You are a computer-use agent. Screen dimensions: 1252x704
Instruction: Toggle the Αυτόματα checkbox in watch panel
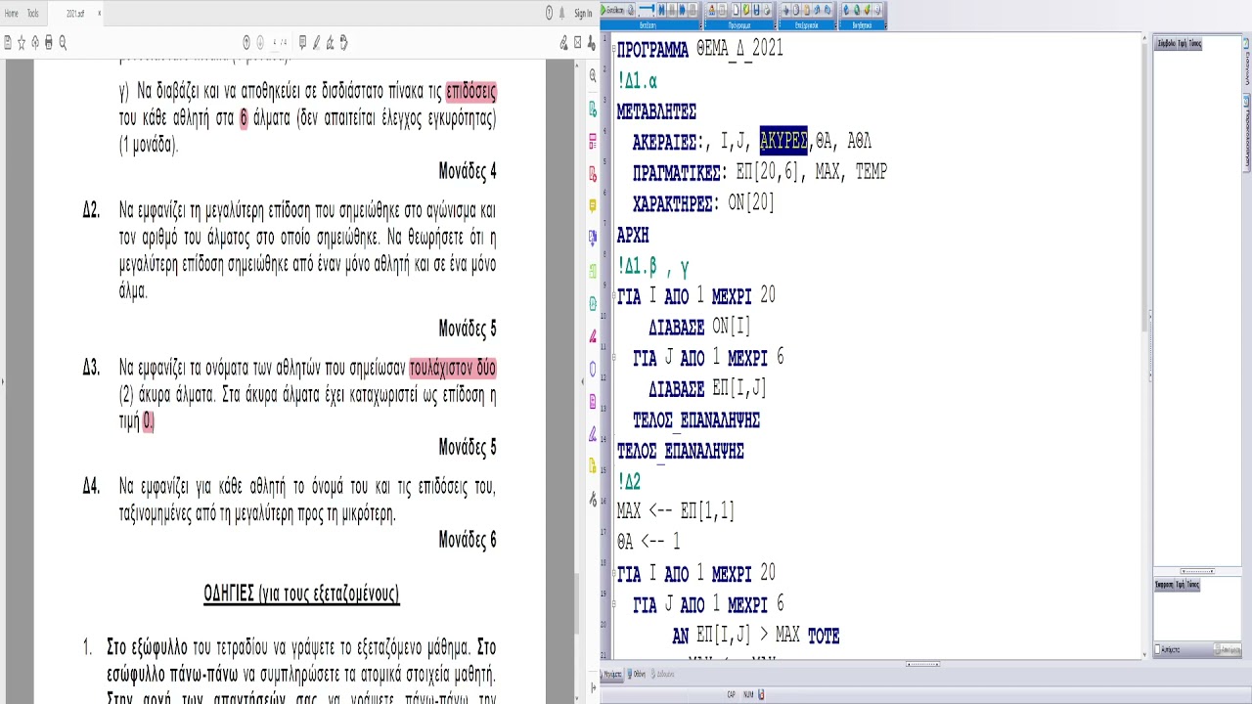click(x=1158, y=649)
